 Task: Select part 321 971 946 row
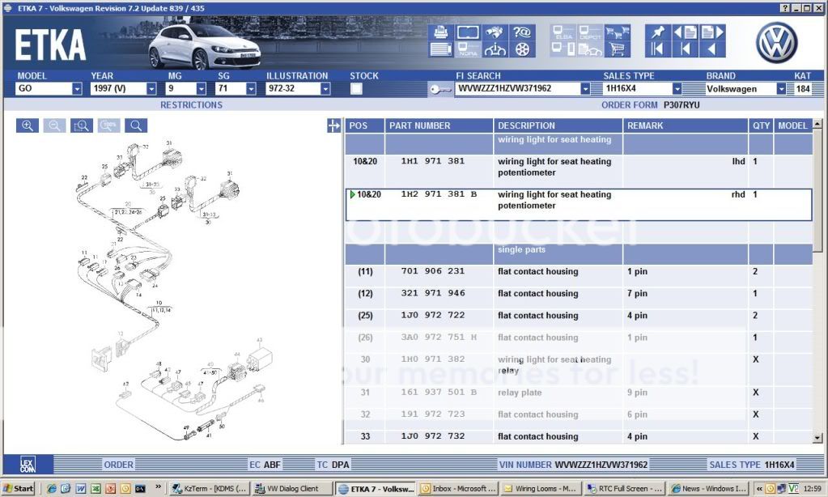pyautogui.click(x=579, y=298)
